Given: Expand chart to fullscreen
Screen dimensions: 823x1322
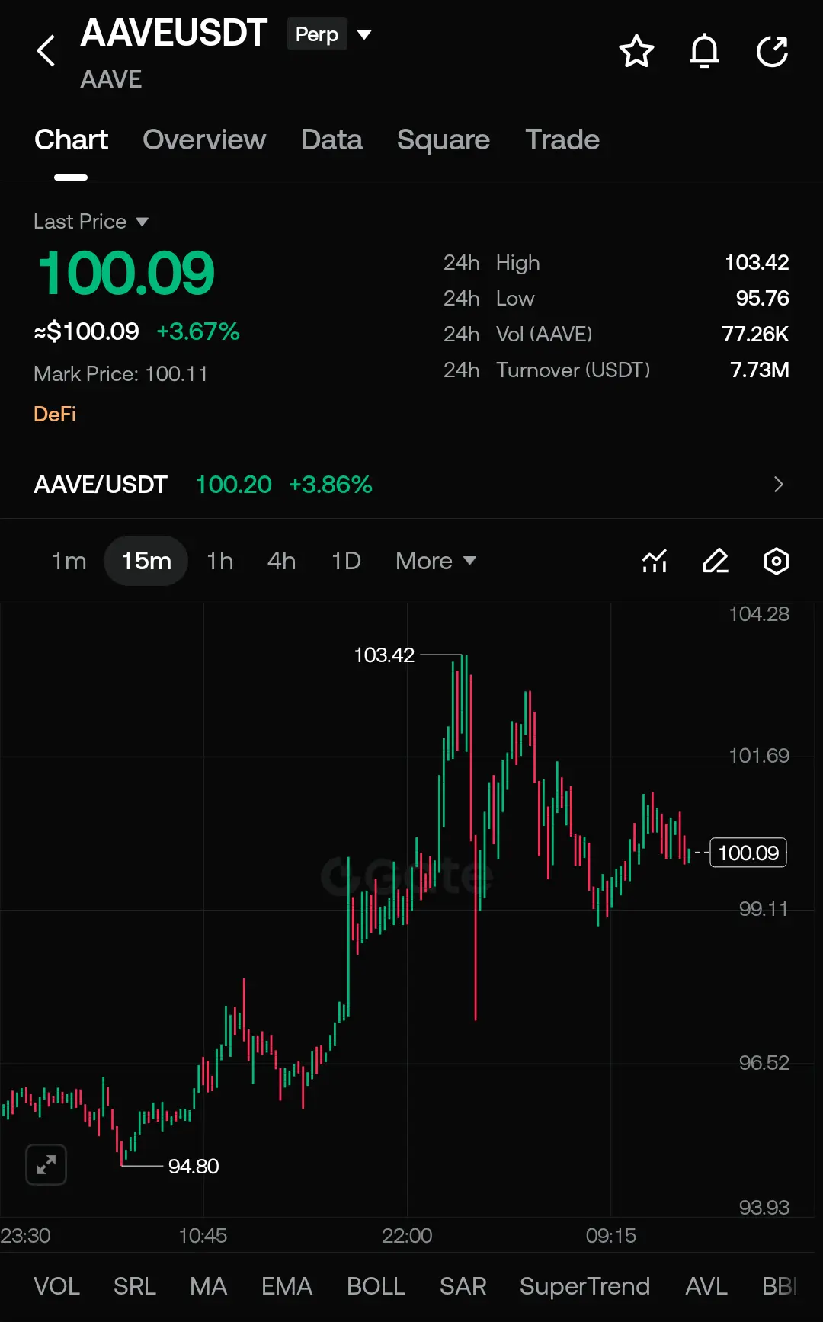Looking at the screenshot, I should point(46,1164).
